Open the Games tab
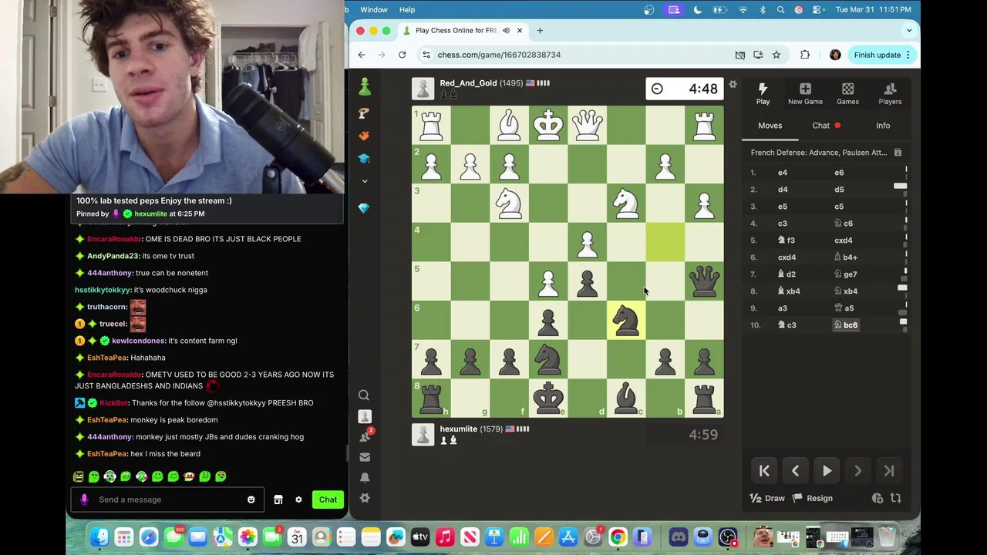987x555 pixels. pos(847,93)
